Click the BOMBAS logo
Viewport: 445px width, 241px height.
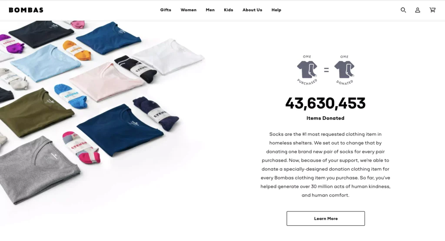coord(26,10)
